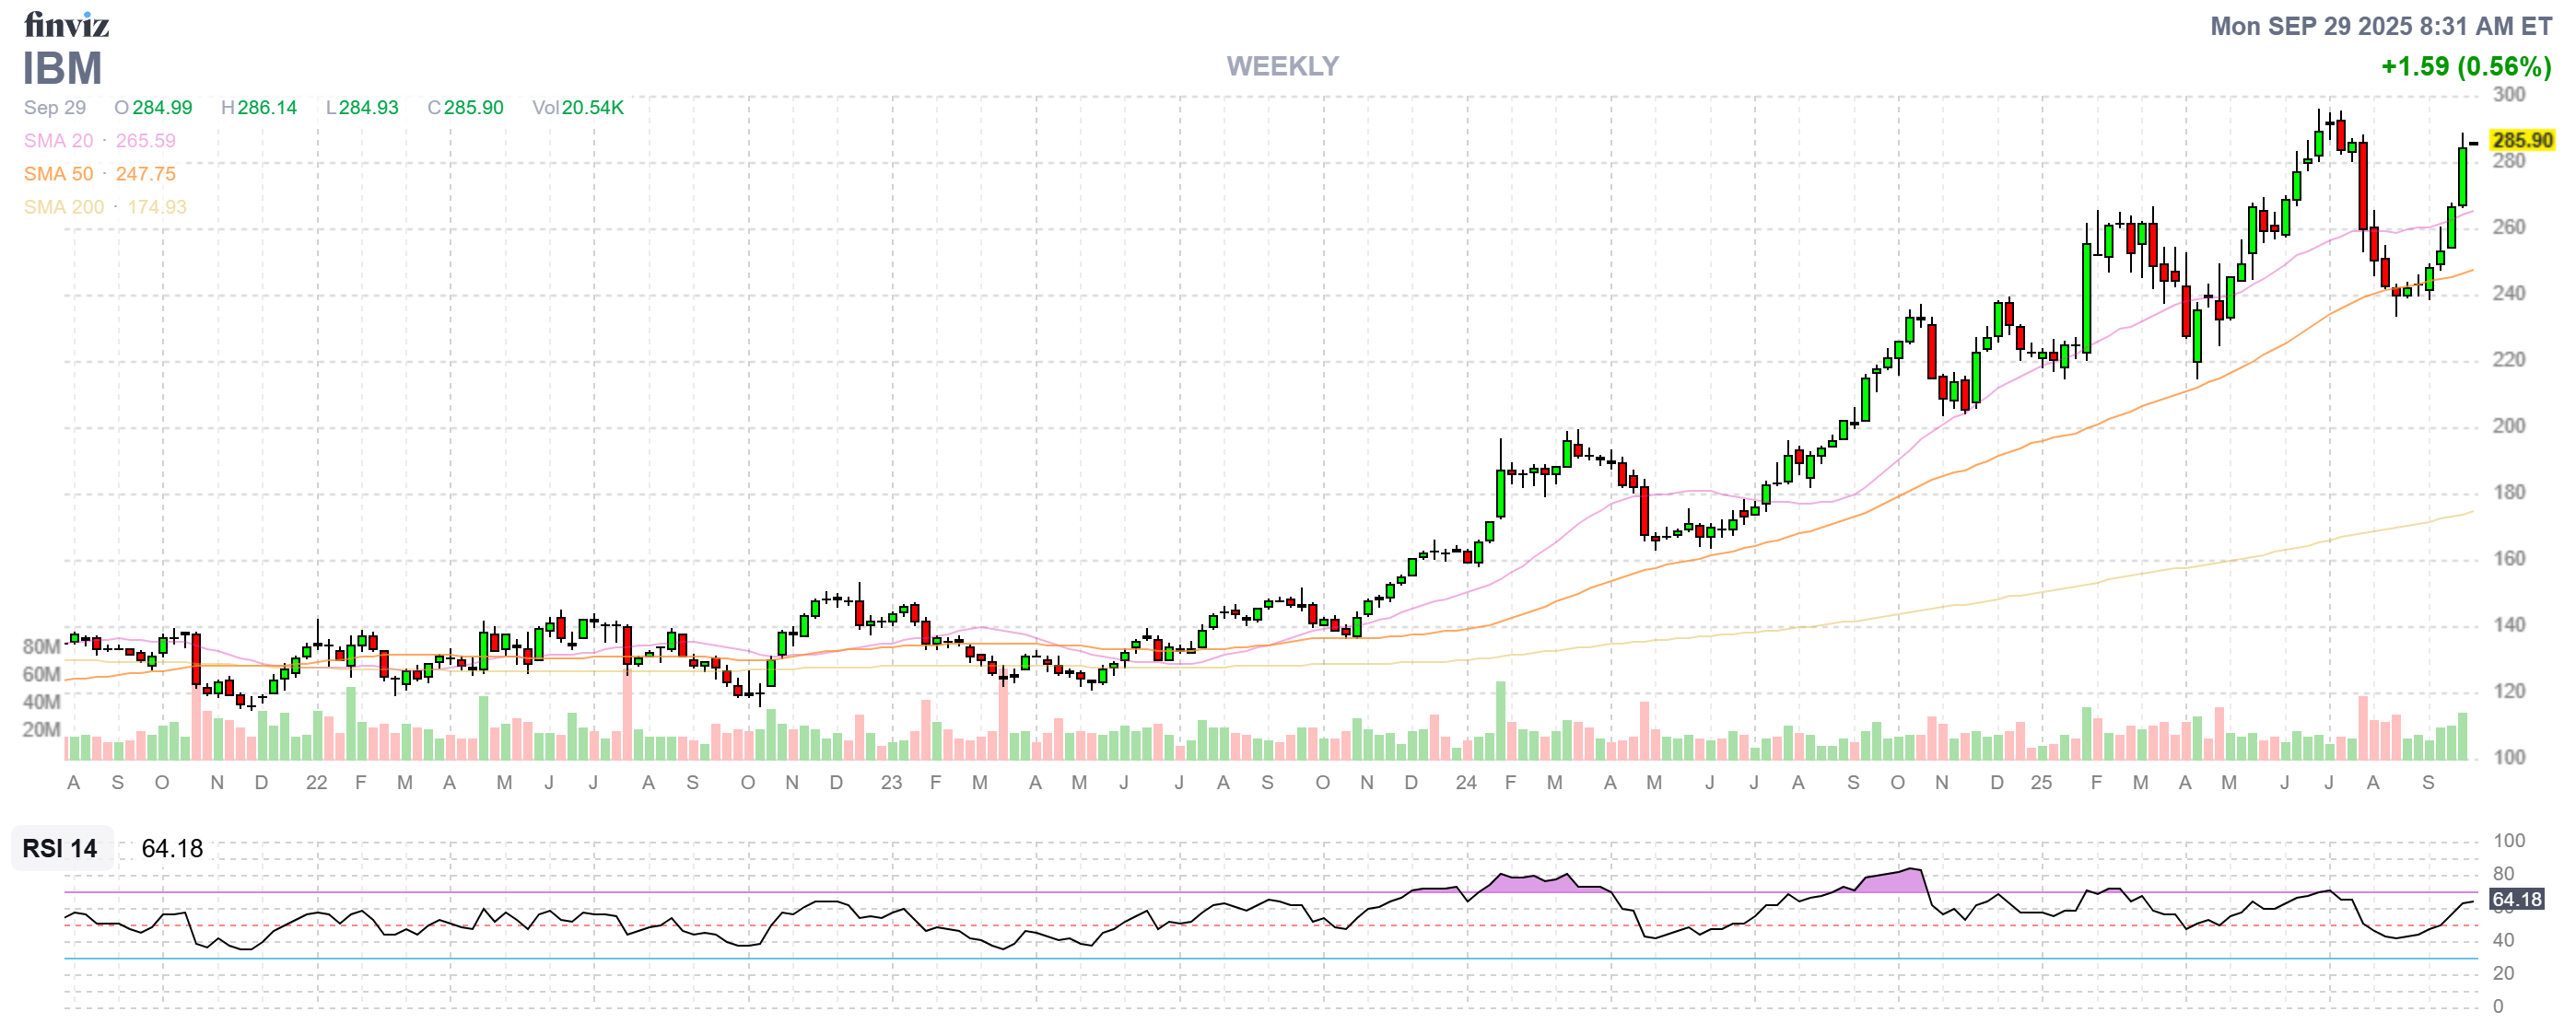Click the finviz logo
The height and width of the screenshot is (1035, 2576).
66,24
